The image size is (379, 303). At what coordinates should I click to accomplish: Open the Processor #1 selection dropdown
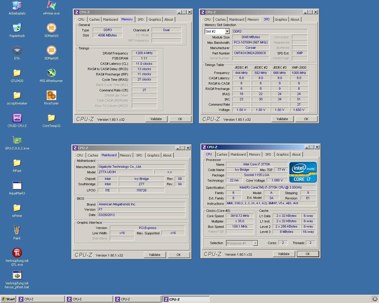pyautogui.click(x=255, y=243)
